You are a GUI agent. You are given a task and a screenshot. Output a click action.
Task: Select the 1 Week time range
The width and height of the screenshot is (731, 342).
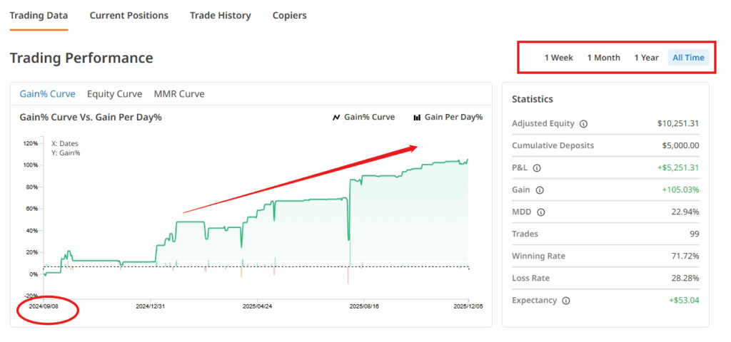tap(558, 58)
